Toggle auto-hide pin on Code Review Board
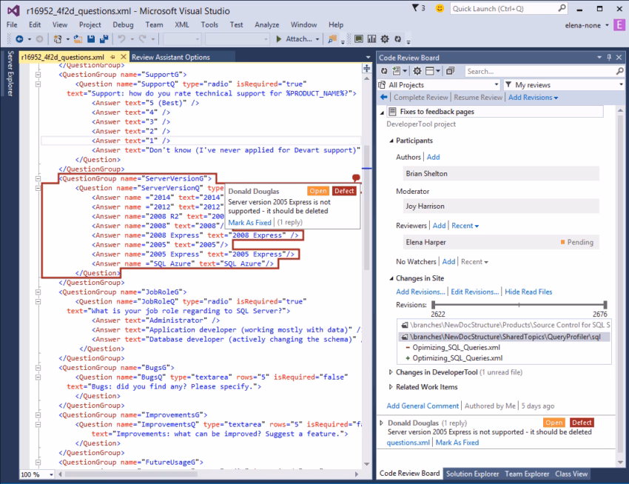 click(x=609, y=58)
